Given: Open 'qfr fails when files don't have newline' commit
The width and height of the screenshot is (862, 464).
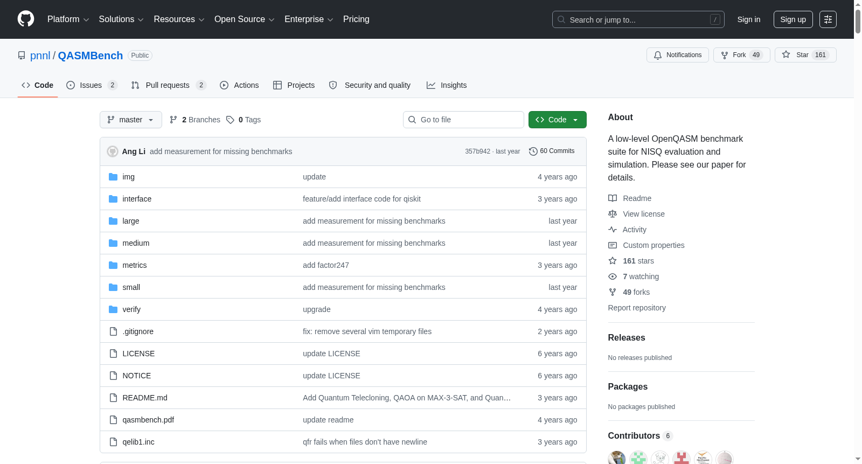Looking at the screenshot, I should click(x=365, y=442).
